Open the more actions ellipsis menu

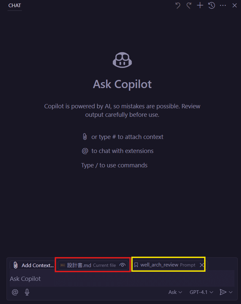pos(223,5)
